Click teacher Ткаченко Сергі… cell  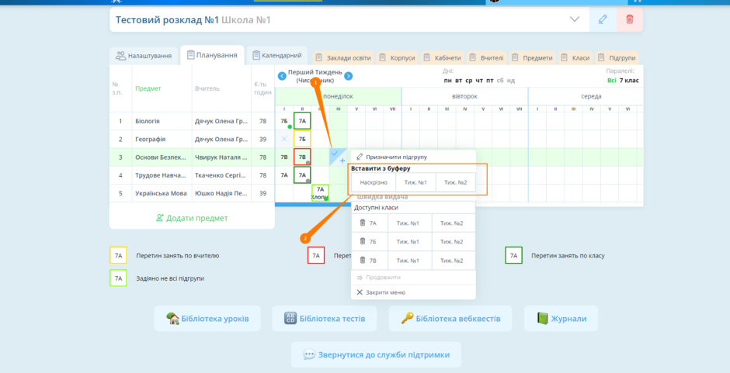coord(221,175)
